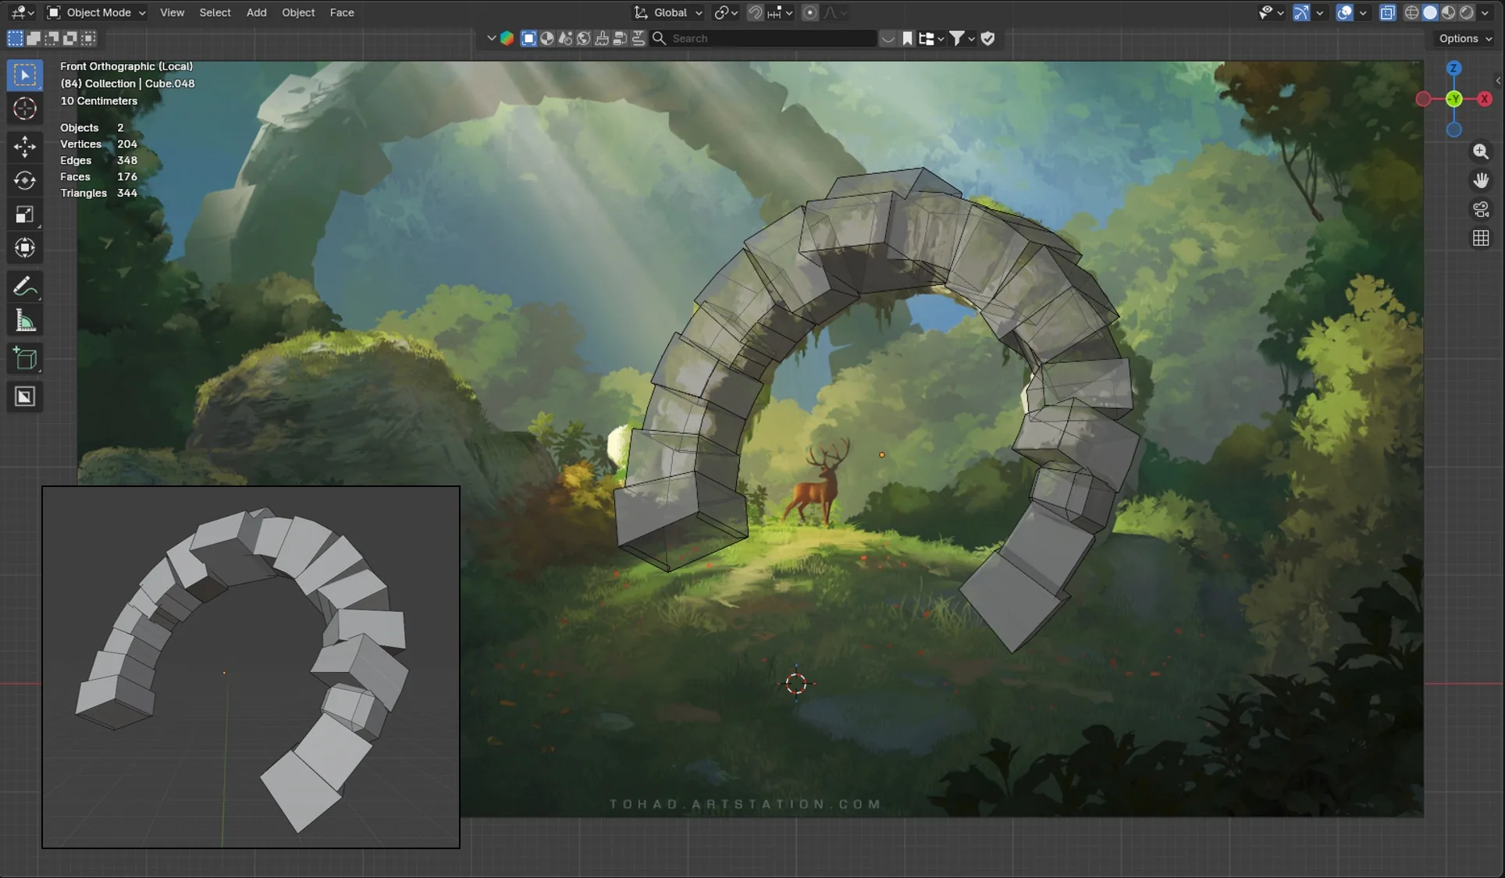This screenshot has width=1505, height=878.
Task: Click the bookmark icon beside search
Action: [907, 38]
